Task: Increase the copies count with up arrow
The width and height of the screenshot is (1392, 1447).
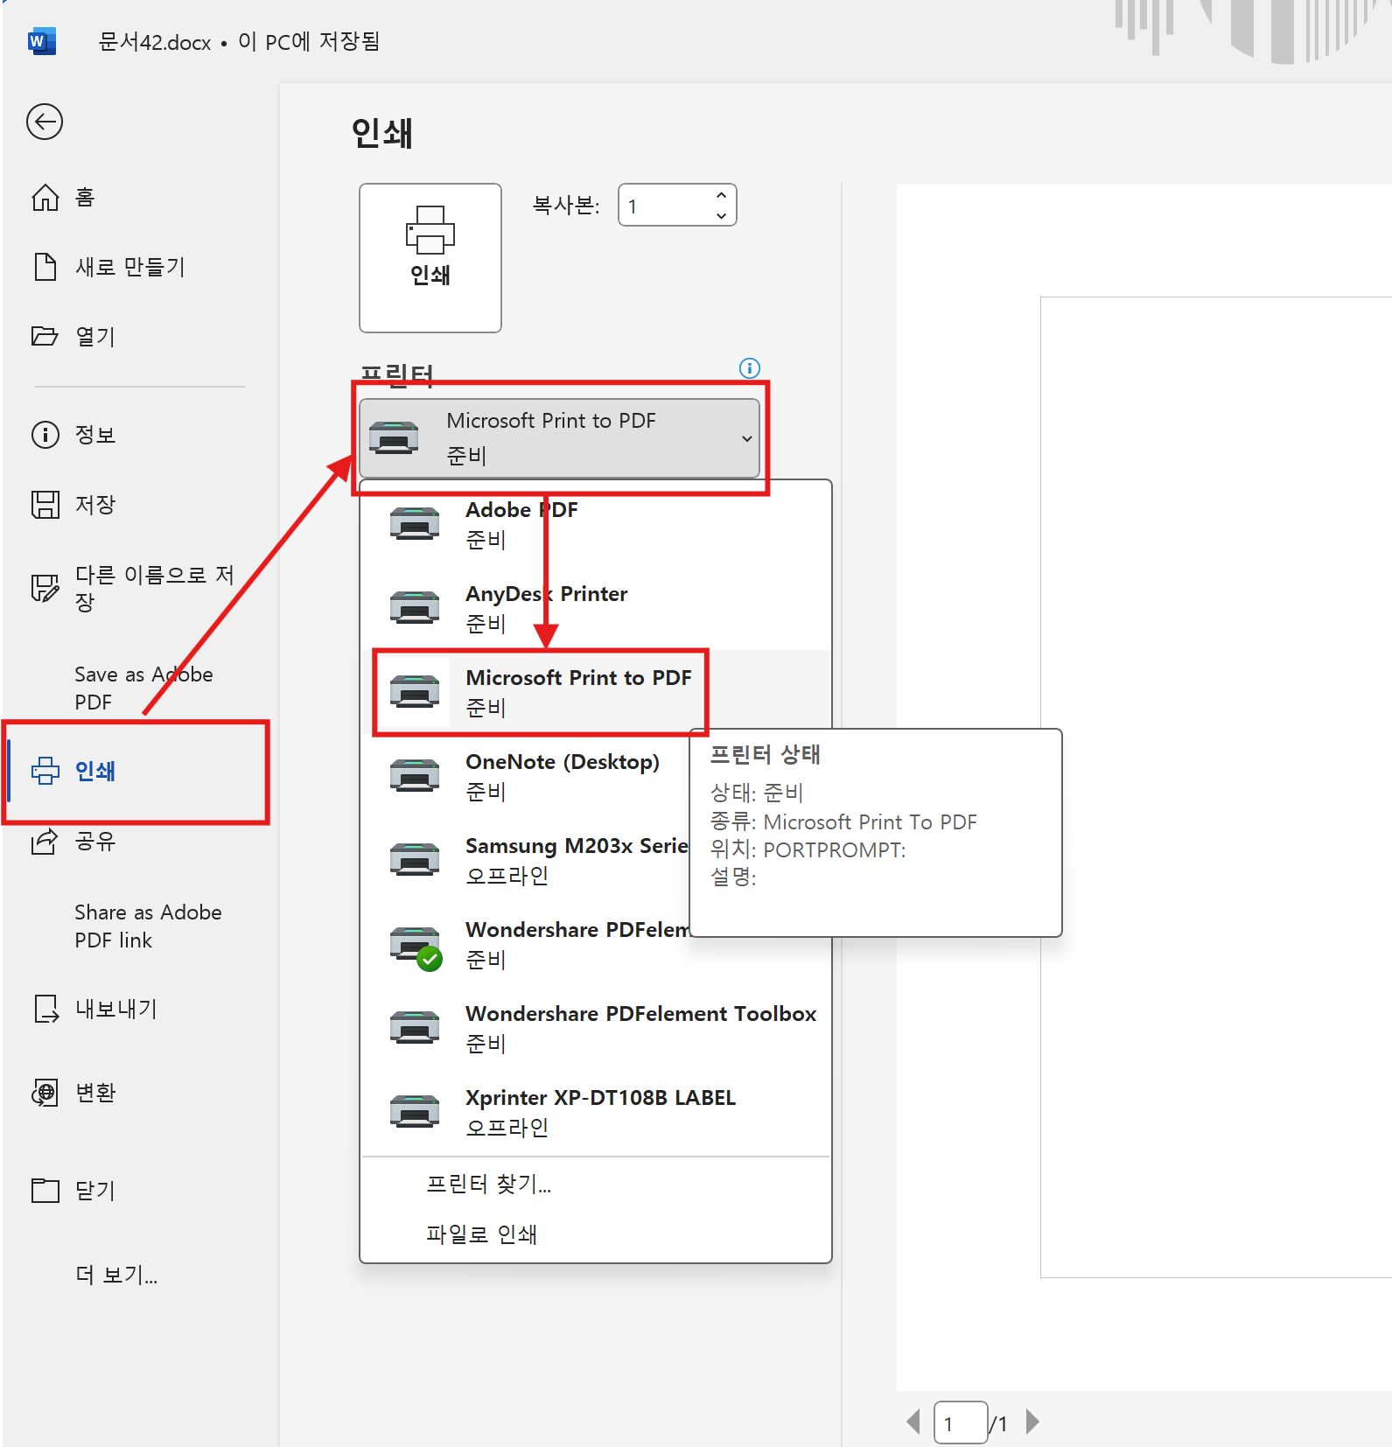Action: click(721, 195)
